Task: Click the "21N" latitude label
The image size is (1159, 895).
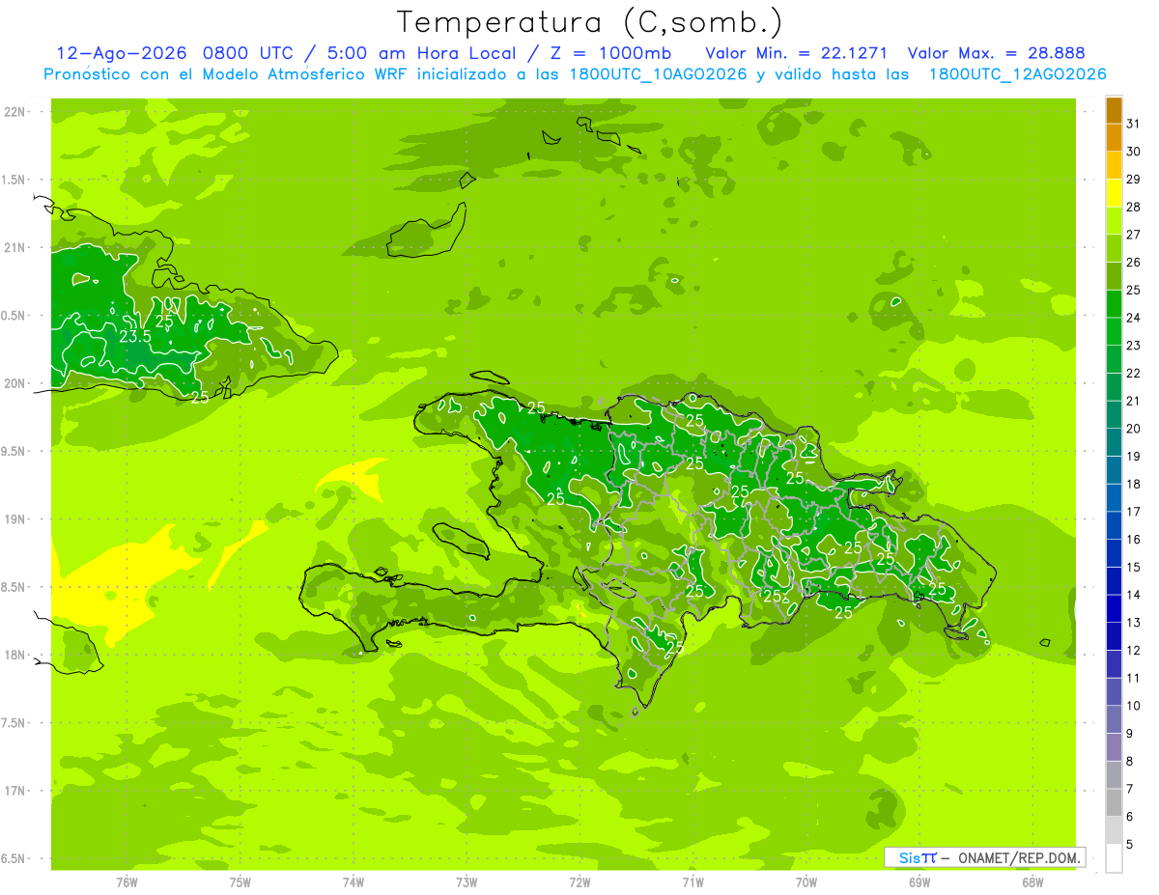Action: (14, 248)
